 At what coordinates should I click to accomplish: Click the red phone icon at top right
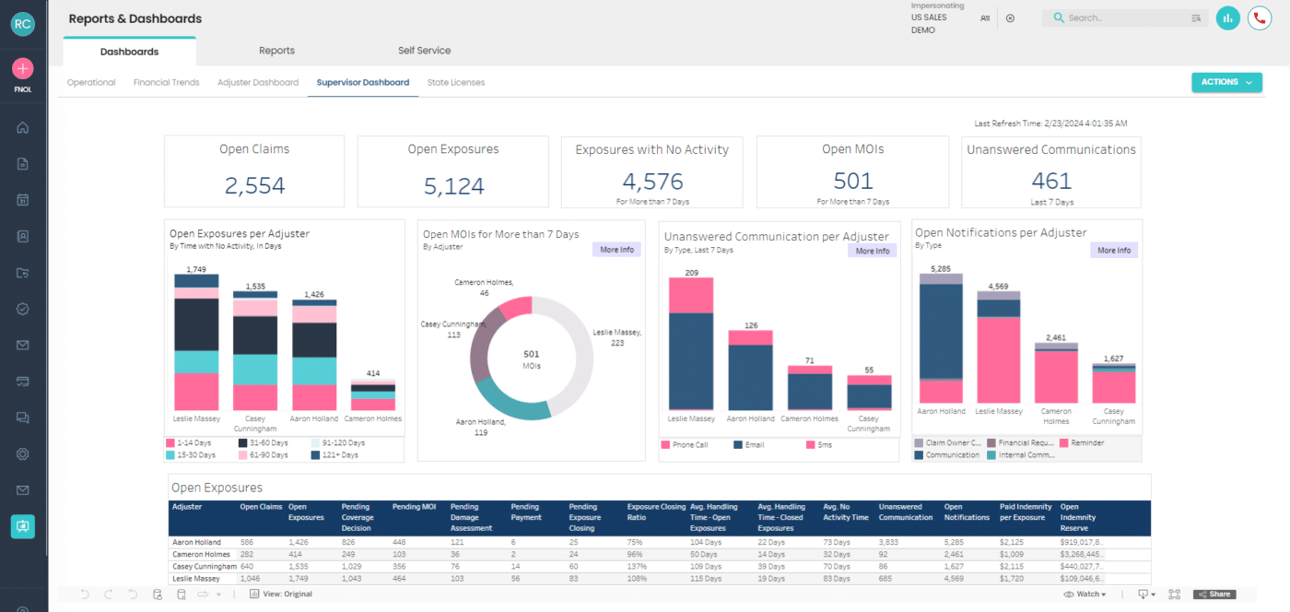1259,18
